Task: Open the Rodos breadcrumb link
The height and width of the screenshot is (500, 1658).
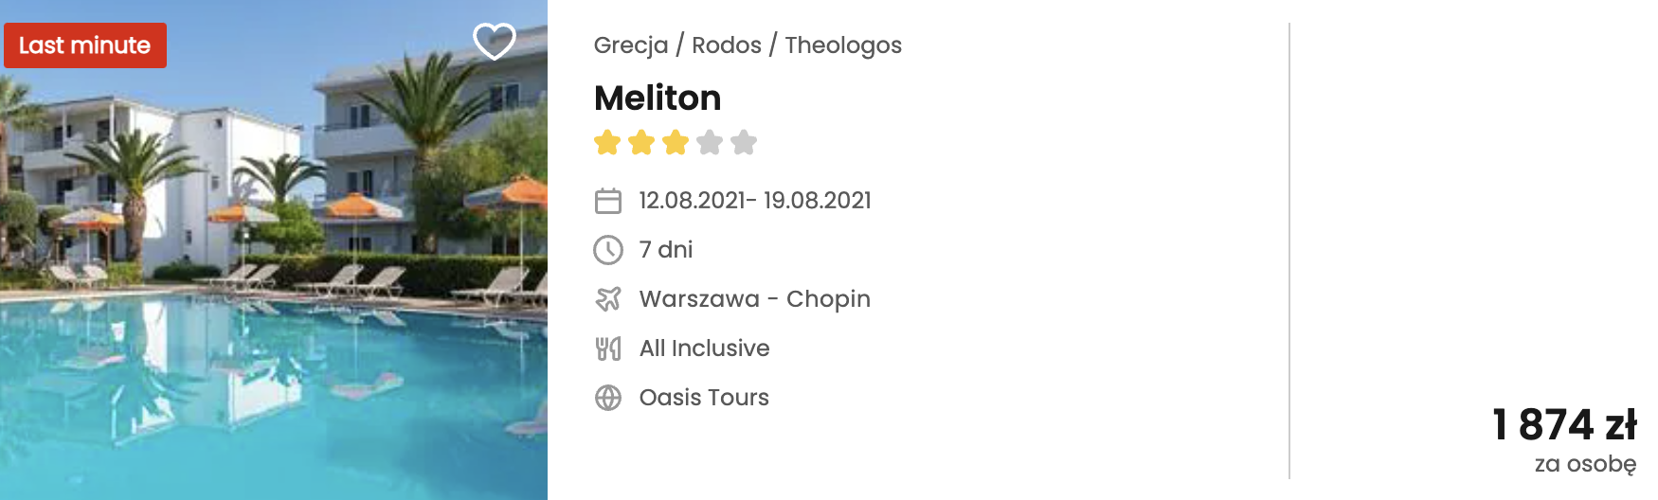Action: [x=727, y=45]
